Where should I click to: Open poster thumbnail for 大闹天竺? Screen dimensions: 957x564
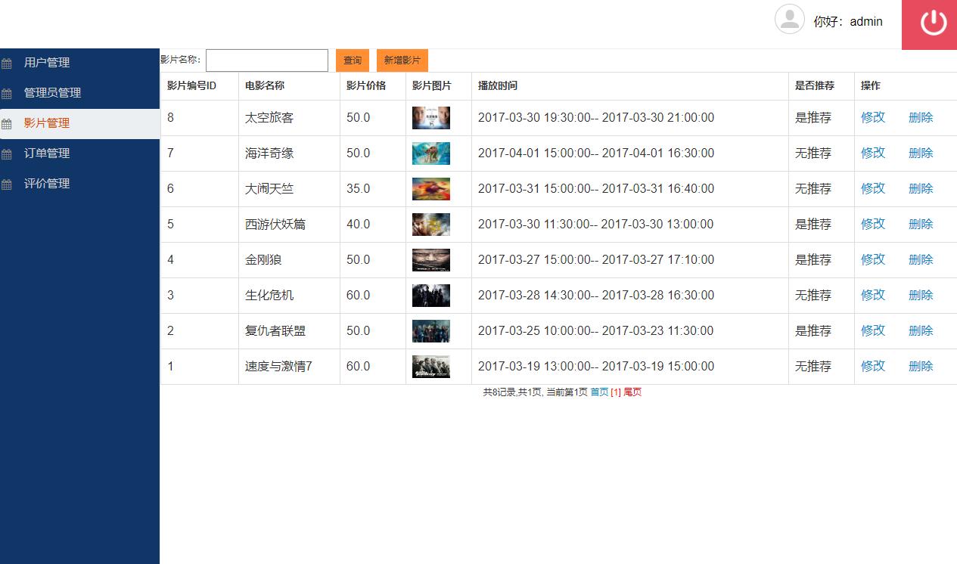(x=431, y=189)
